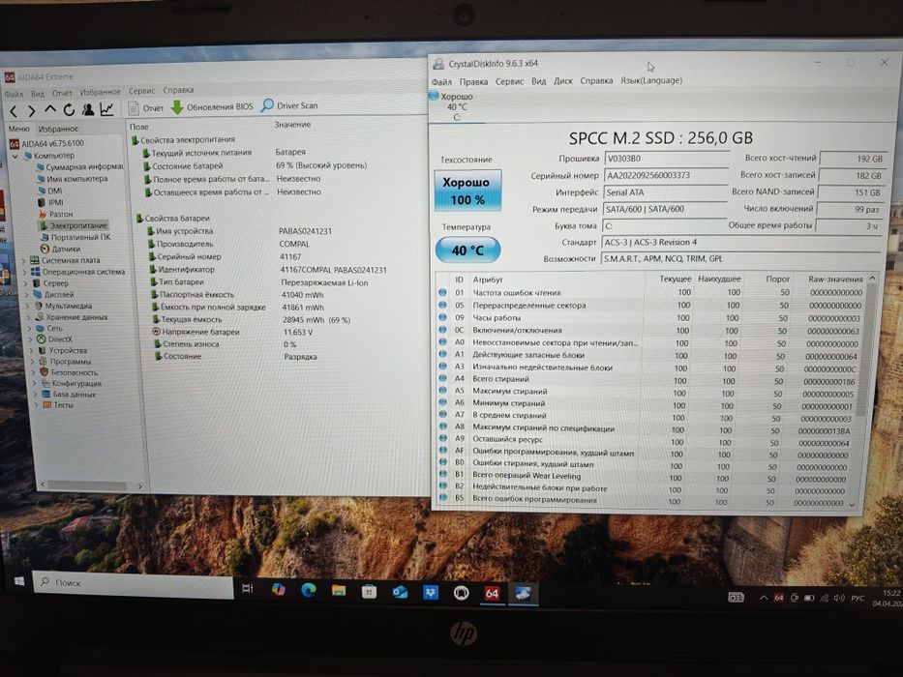This screenshot has width=903, height=677.
Task: Click Raw-значения column header
Action: (x=834, y=280)
